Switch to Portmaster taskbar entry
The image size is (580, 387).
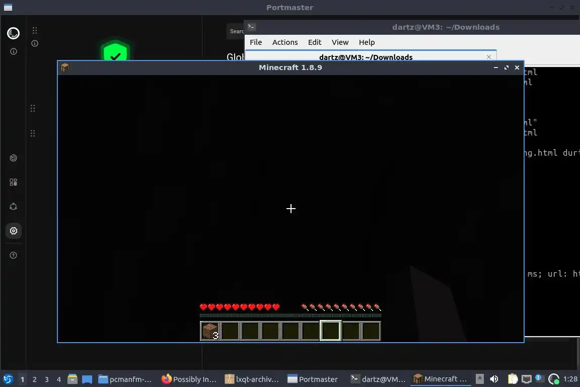[313, 379]
